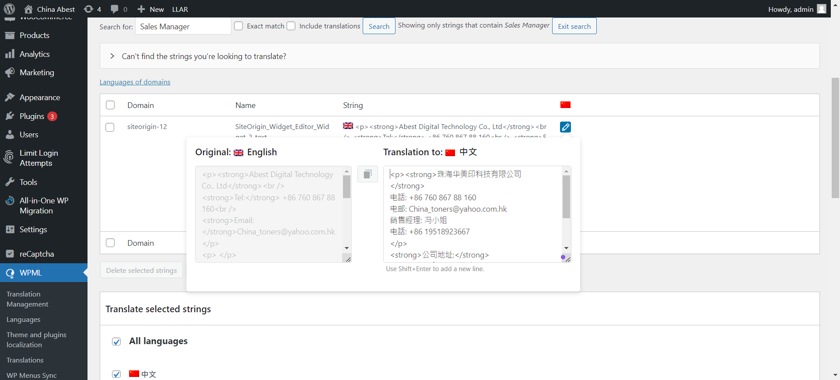Click the Marketing megaphone icon
The image size is (840, 380).
(x=10, y=73)
